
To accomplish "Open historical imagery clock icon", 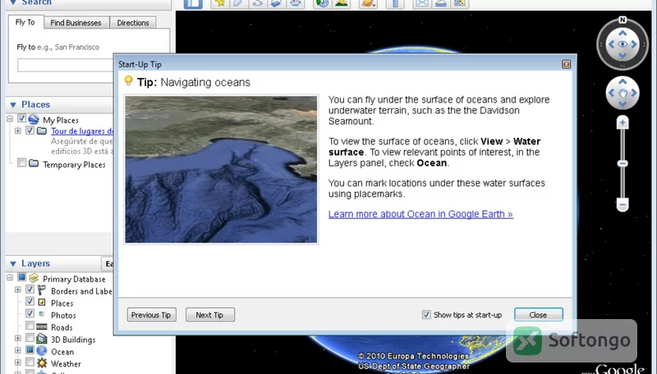I will coord(322,3).
